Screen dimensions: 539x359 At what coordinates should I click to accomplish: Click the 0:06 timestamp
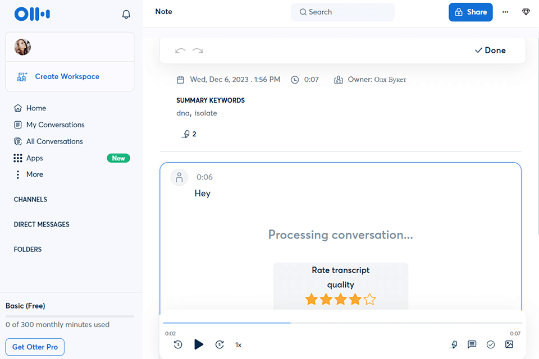204,177
